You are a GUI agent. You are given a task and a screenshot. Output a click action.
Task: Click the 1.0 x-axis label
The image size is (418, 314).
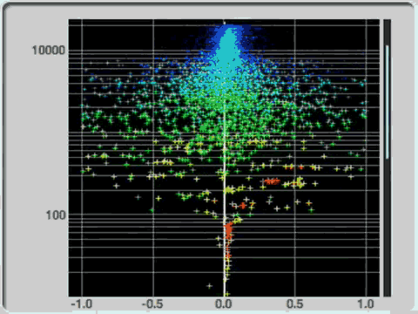point(366,304)
